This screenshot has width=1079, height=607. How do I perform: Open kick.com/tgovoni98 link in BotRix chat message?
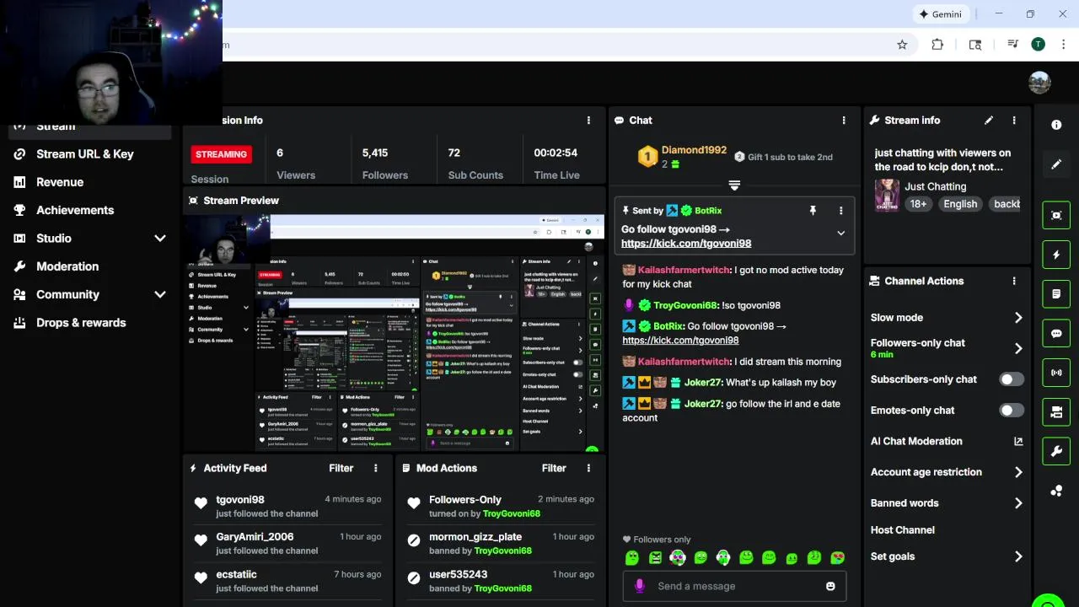680,341
